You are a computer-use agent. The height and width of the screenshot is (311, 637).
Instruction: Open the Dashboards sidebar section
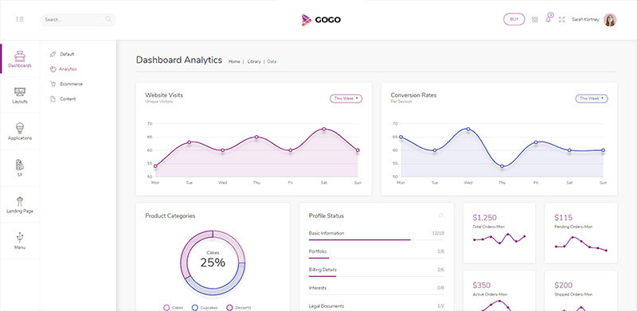[x=19, y=59]
